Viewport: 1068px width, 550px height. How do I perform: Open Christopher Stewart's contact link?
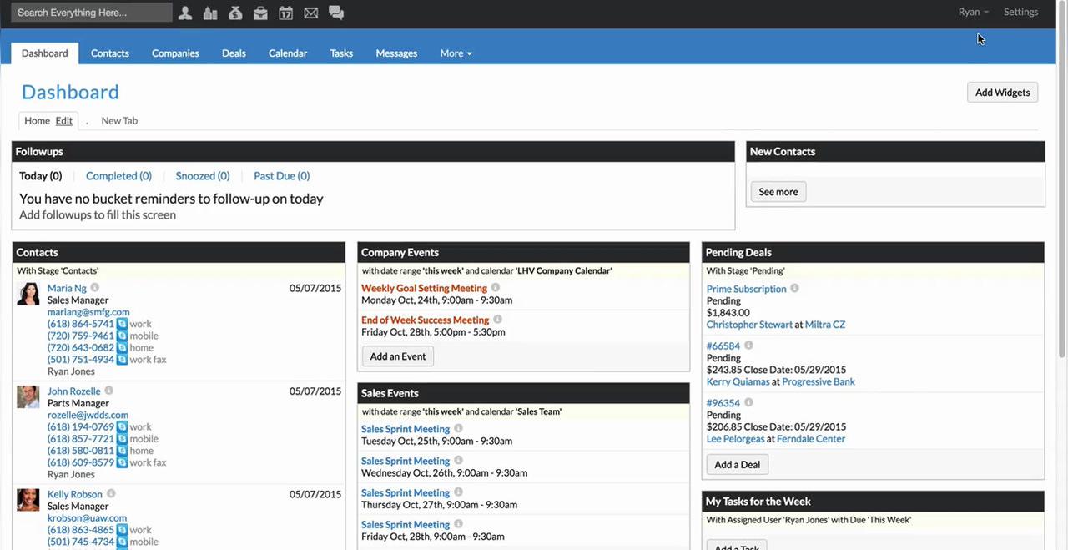(x=749, y=325)
